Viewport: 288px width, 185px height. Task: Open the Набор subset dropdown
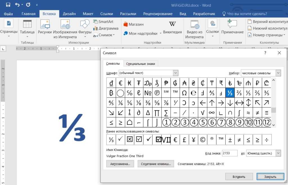pyautogui.click(x=278, y=73)
